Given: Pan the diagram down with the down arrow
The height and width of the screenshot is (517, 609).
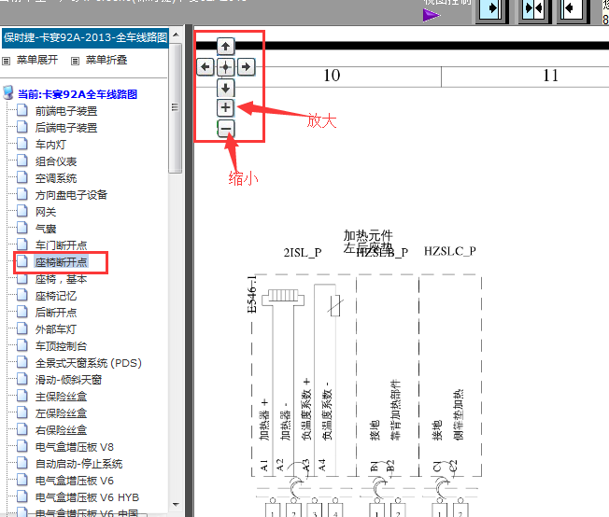Looking at the screenshot, I should [225, 88].
